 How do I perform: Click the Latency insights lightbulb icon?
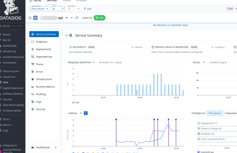tap(86, 113)
